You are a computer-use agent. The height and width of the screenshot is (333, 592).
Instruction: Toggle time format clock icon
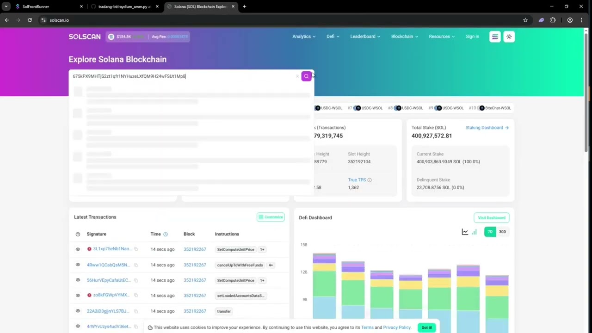click(165, 234)
